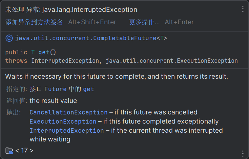
Task: Click the 未处理 异常 error message text
Action: point(71,10)
